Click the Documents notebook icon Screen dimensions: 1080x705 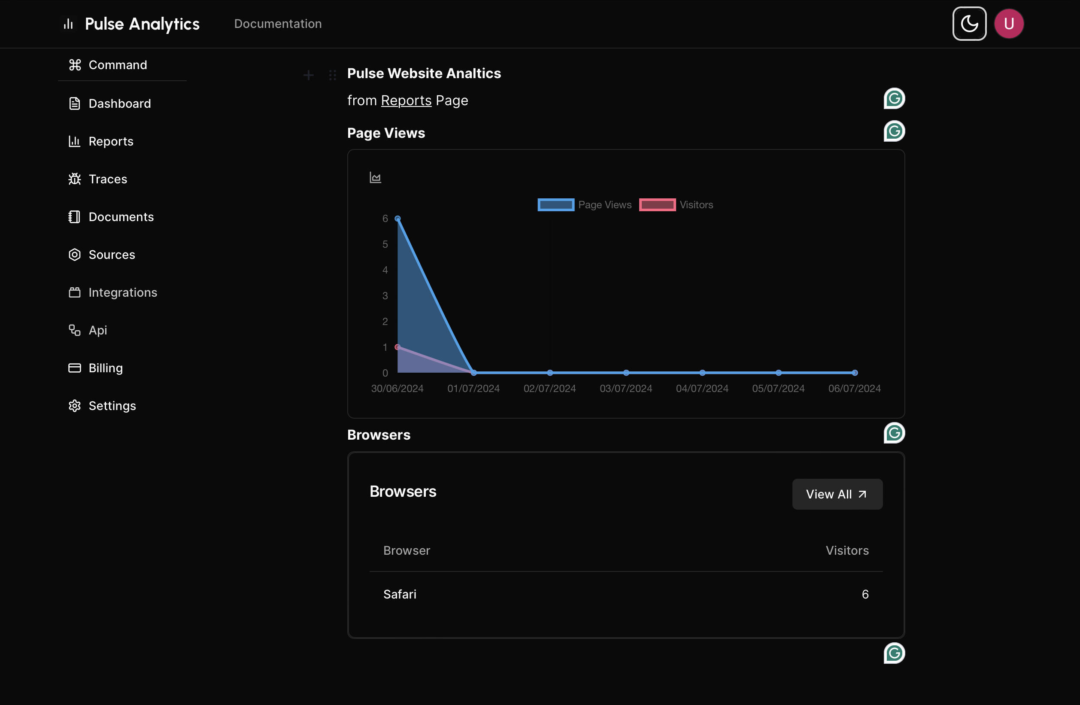pos(74,216)
